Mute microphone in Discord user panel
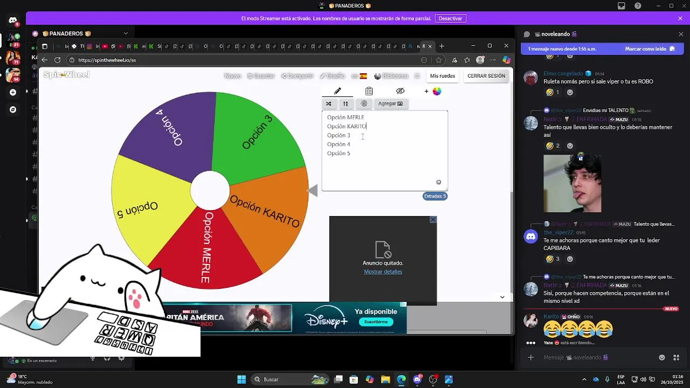Screen dimensions: 690x388 (x=93, y=358)
